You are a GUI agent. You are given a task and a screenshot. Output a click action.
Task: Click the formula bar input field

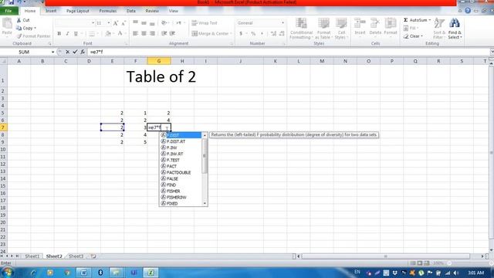(288, 52)
